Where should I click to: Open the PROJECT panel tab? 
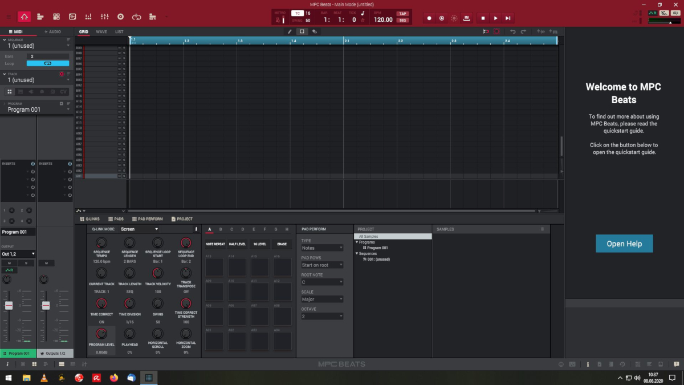click(182, 219)
